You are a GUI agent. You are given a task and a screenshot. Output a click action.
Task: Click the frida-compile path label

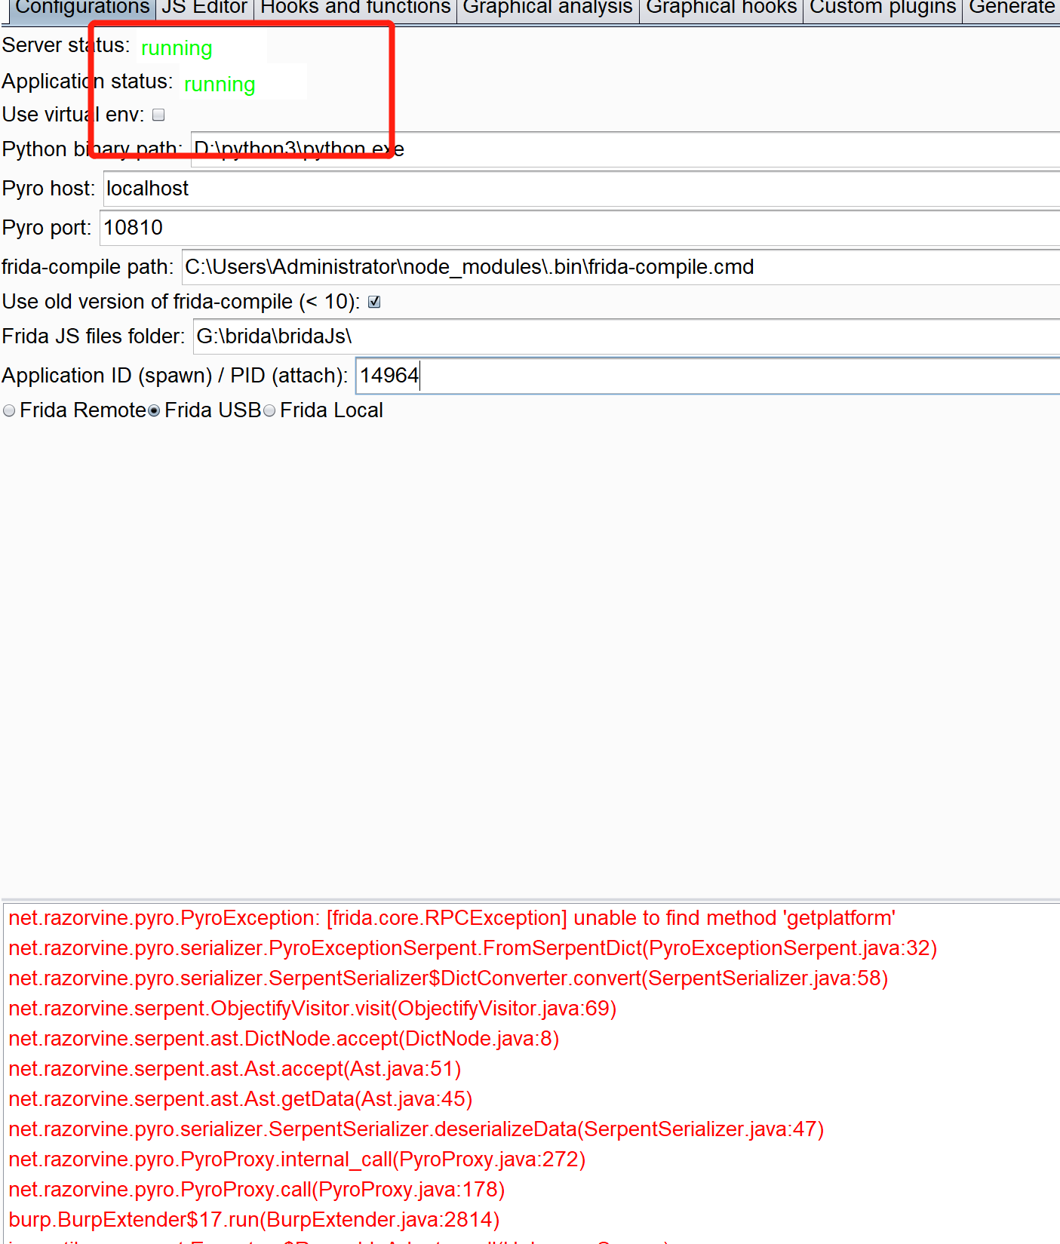click(x=88, y=267)
